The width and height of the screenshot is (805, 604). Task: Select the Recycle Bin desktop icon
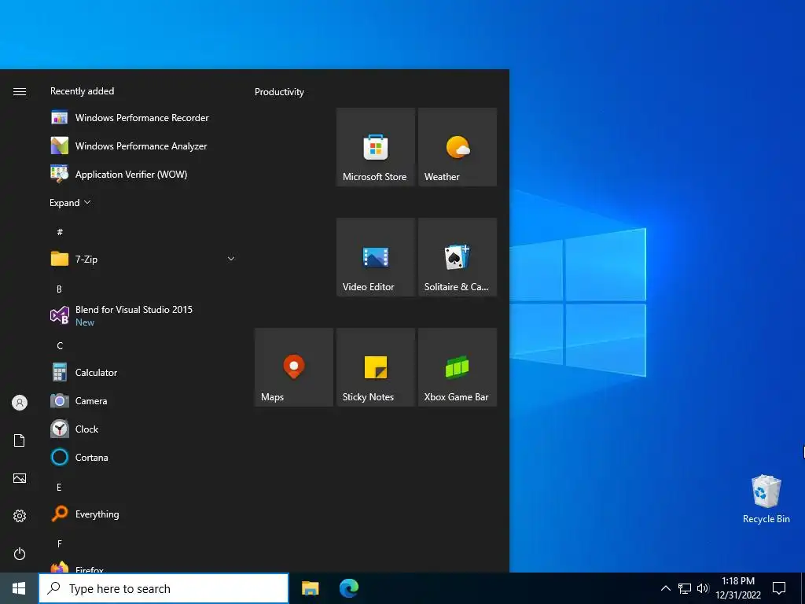click(x=766, y=499)
